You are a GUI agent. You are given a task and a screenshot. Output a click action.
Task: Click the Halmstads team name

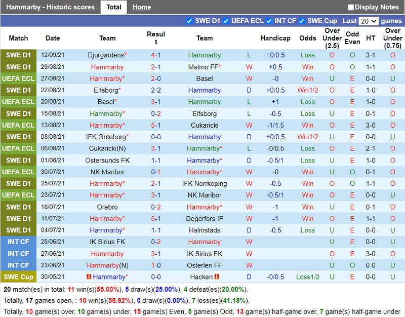[205, 230]
